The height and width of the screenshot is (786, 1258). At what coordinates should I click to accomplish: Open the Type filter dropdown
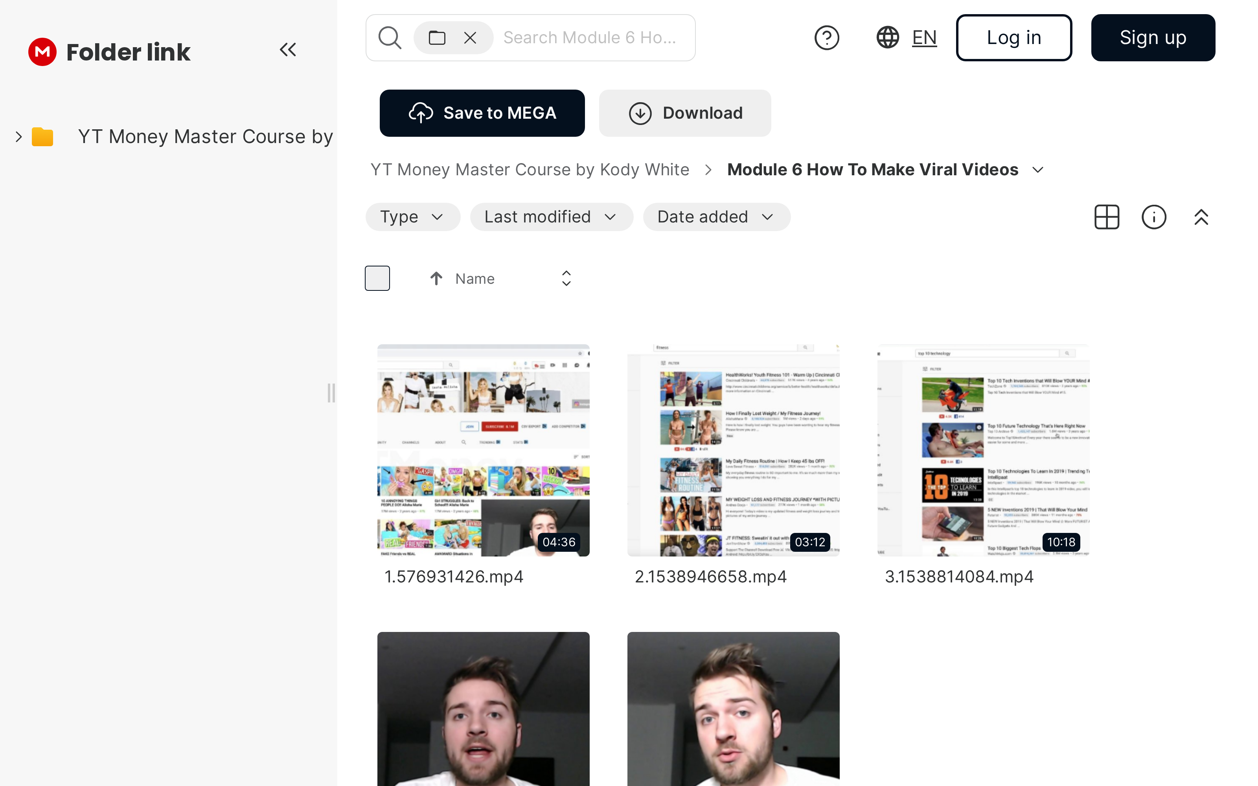[x=412, y=217]
